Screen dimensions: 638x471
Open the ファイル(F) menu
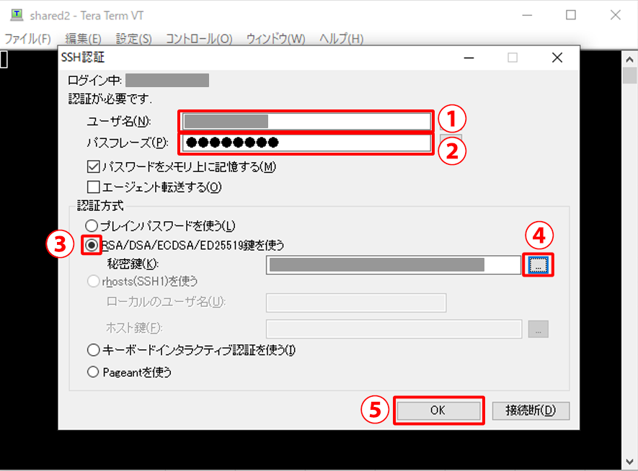pyautogui.click(x=28, y=38)
